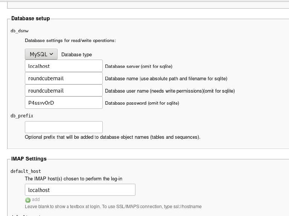Click the default_host option name
The height and width of the screenshot is (216, 289).
coord(26,171)
